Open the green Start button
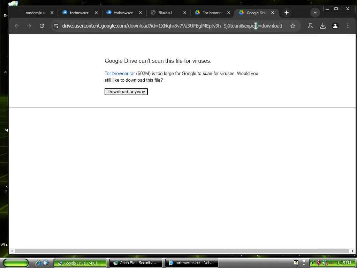The height and width of the screenshot is (268, 357). [16, 263]
